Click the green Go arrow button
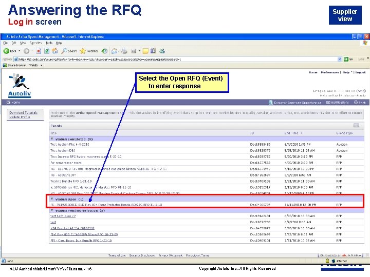Viewport: 370px width, 277px height. coord(346,59)
